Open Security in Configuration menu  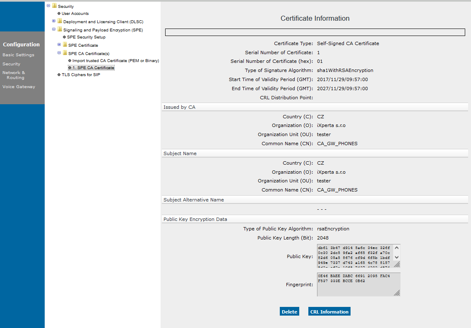(x=12, y=64)
